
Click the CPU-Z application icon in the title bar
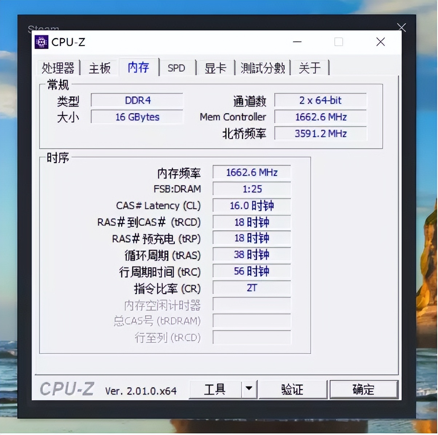(41, 42)
